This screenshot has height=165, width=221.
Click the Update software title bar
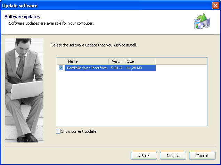click(104, 6)
